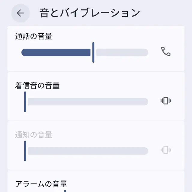Click the unfilled part of call volume bar

pos(122,52)
